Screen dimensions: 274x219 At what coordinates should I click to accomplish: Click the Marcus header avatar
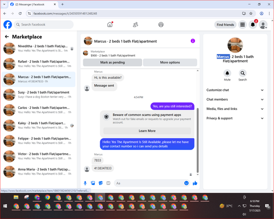tap(88, 41)
